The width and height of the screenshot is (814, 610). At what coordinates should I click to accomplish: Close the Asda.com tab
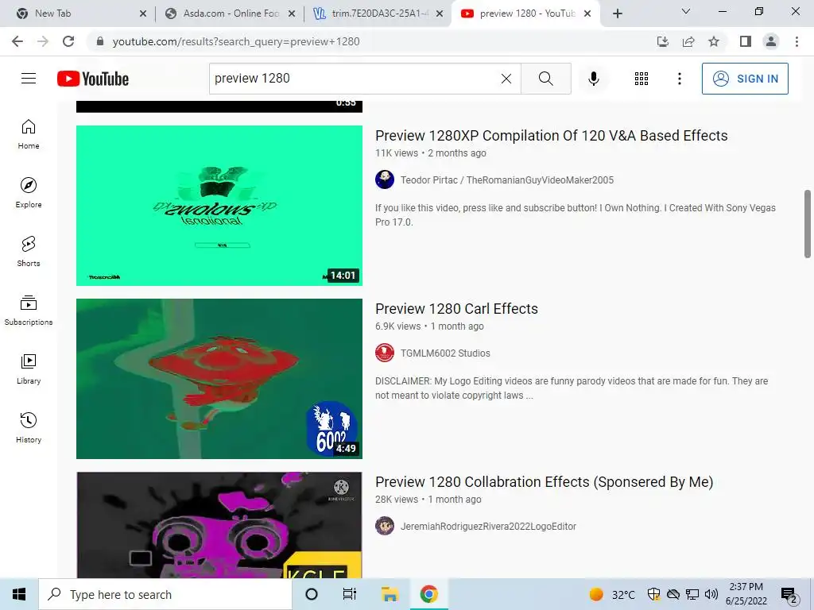(292, 14)
